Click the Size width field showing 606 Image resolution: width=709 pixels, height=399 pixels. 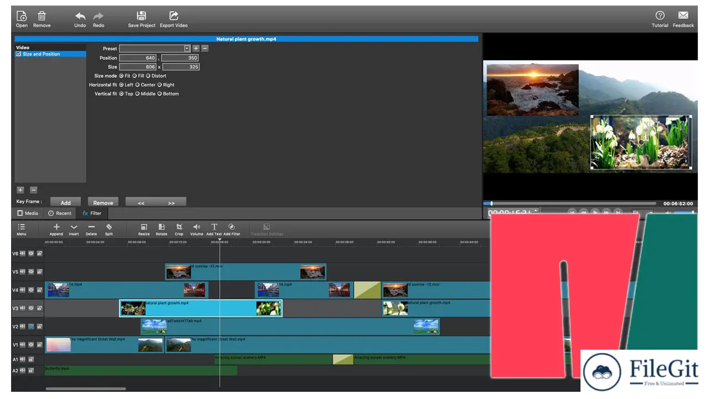[x=138, y=66]
